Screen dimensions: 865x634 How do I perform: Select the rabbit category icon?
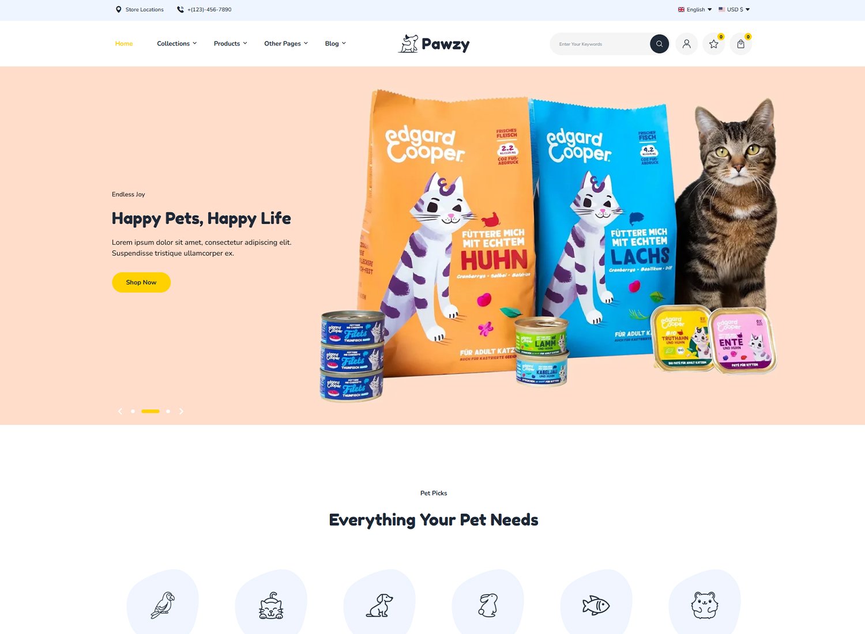(488, 605)
